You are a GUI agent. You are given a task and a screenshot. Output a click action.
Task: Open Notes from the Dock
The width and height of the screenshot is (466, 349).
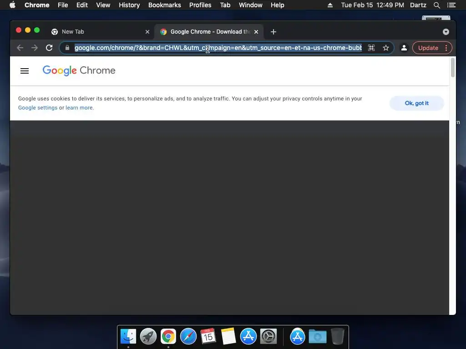click(x=228, y=336)
